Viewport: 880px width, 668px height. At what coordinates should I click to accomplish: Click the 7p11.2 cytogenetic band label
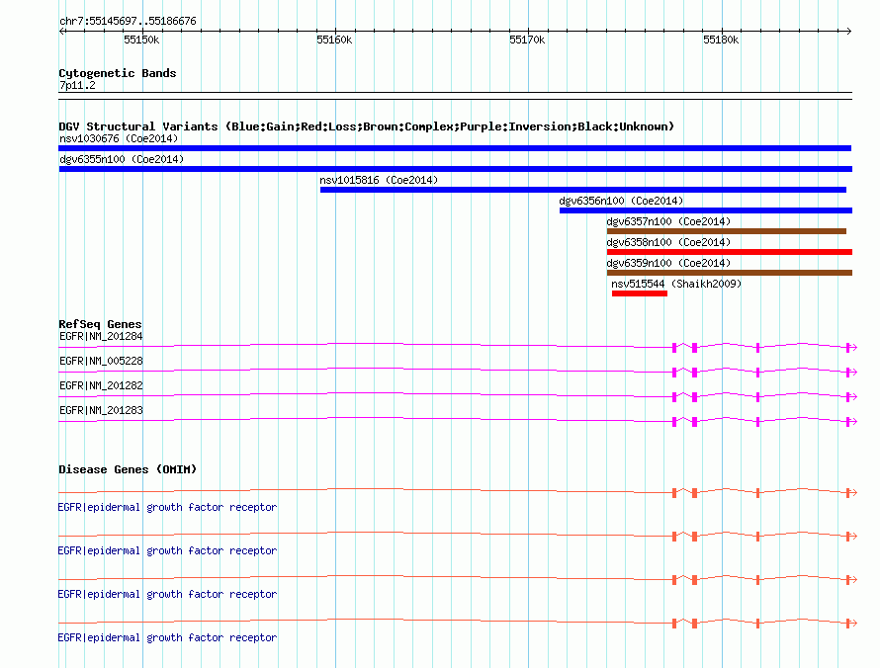(x=77, y=85)
